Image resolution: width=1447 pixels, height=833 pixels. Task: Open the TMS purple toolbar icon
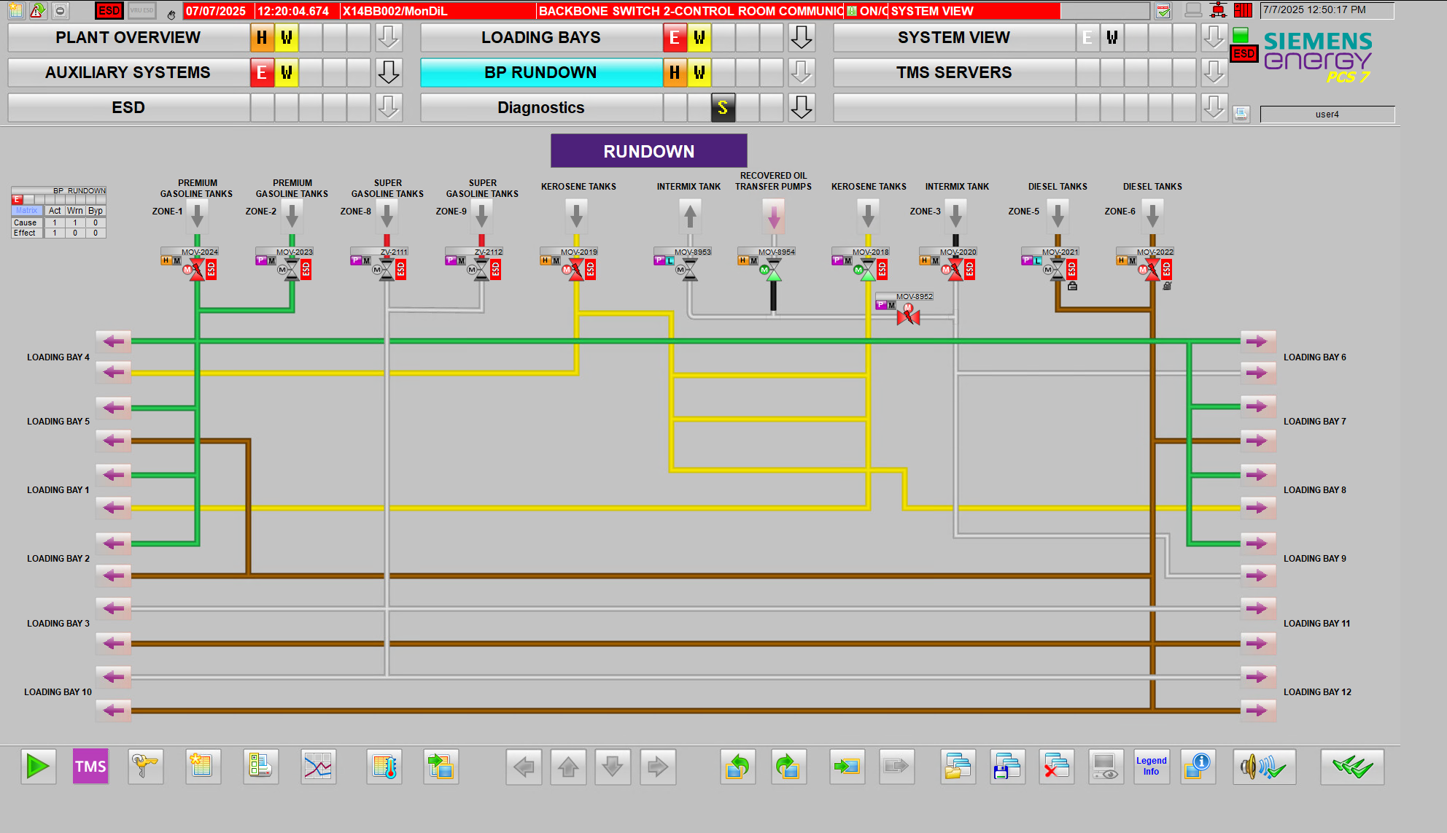(90, 767)
